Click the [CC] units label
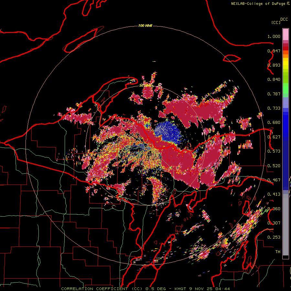Image resolution: width=291 pixels, height=291 pixels. click(276, 22)
